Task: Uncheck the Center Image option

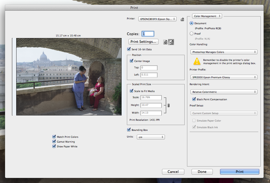Action: pos(131,61)
